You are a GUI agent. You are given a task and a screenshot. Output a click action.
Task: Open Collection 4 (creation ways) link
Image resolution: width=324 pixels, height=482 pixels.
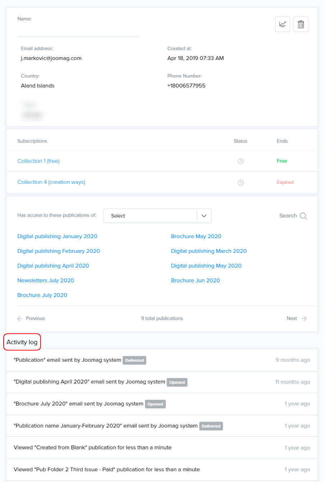51,182
